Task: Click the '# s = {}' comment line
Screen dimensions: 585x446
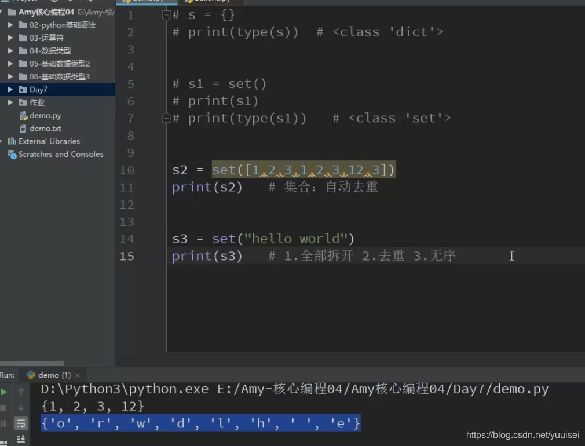Action: [x=204, y=15]
